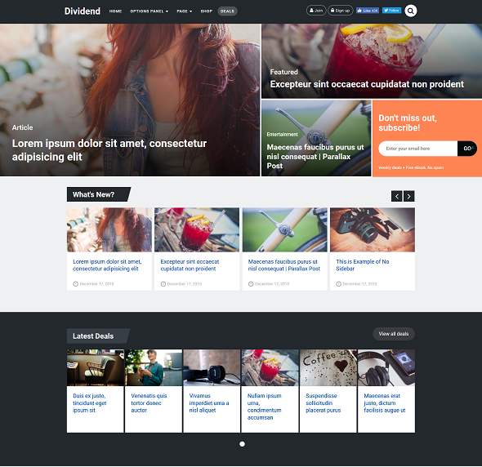This screenshot has width=482, height=467.
Task: Open 'Vivamus imperdiet urna a nisl' deal
Action: pyautogui.click(x=209, y=403)
